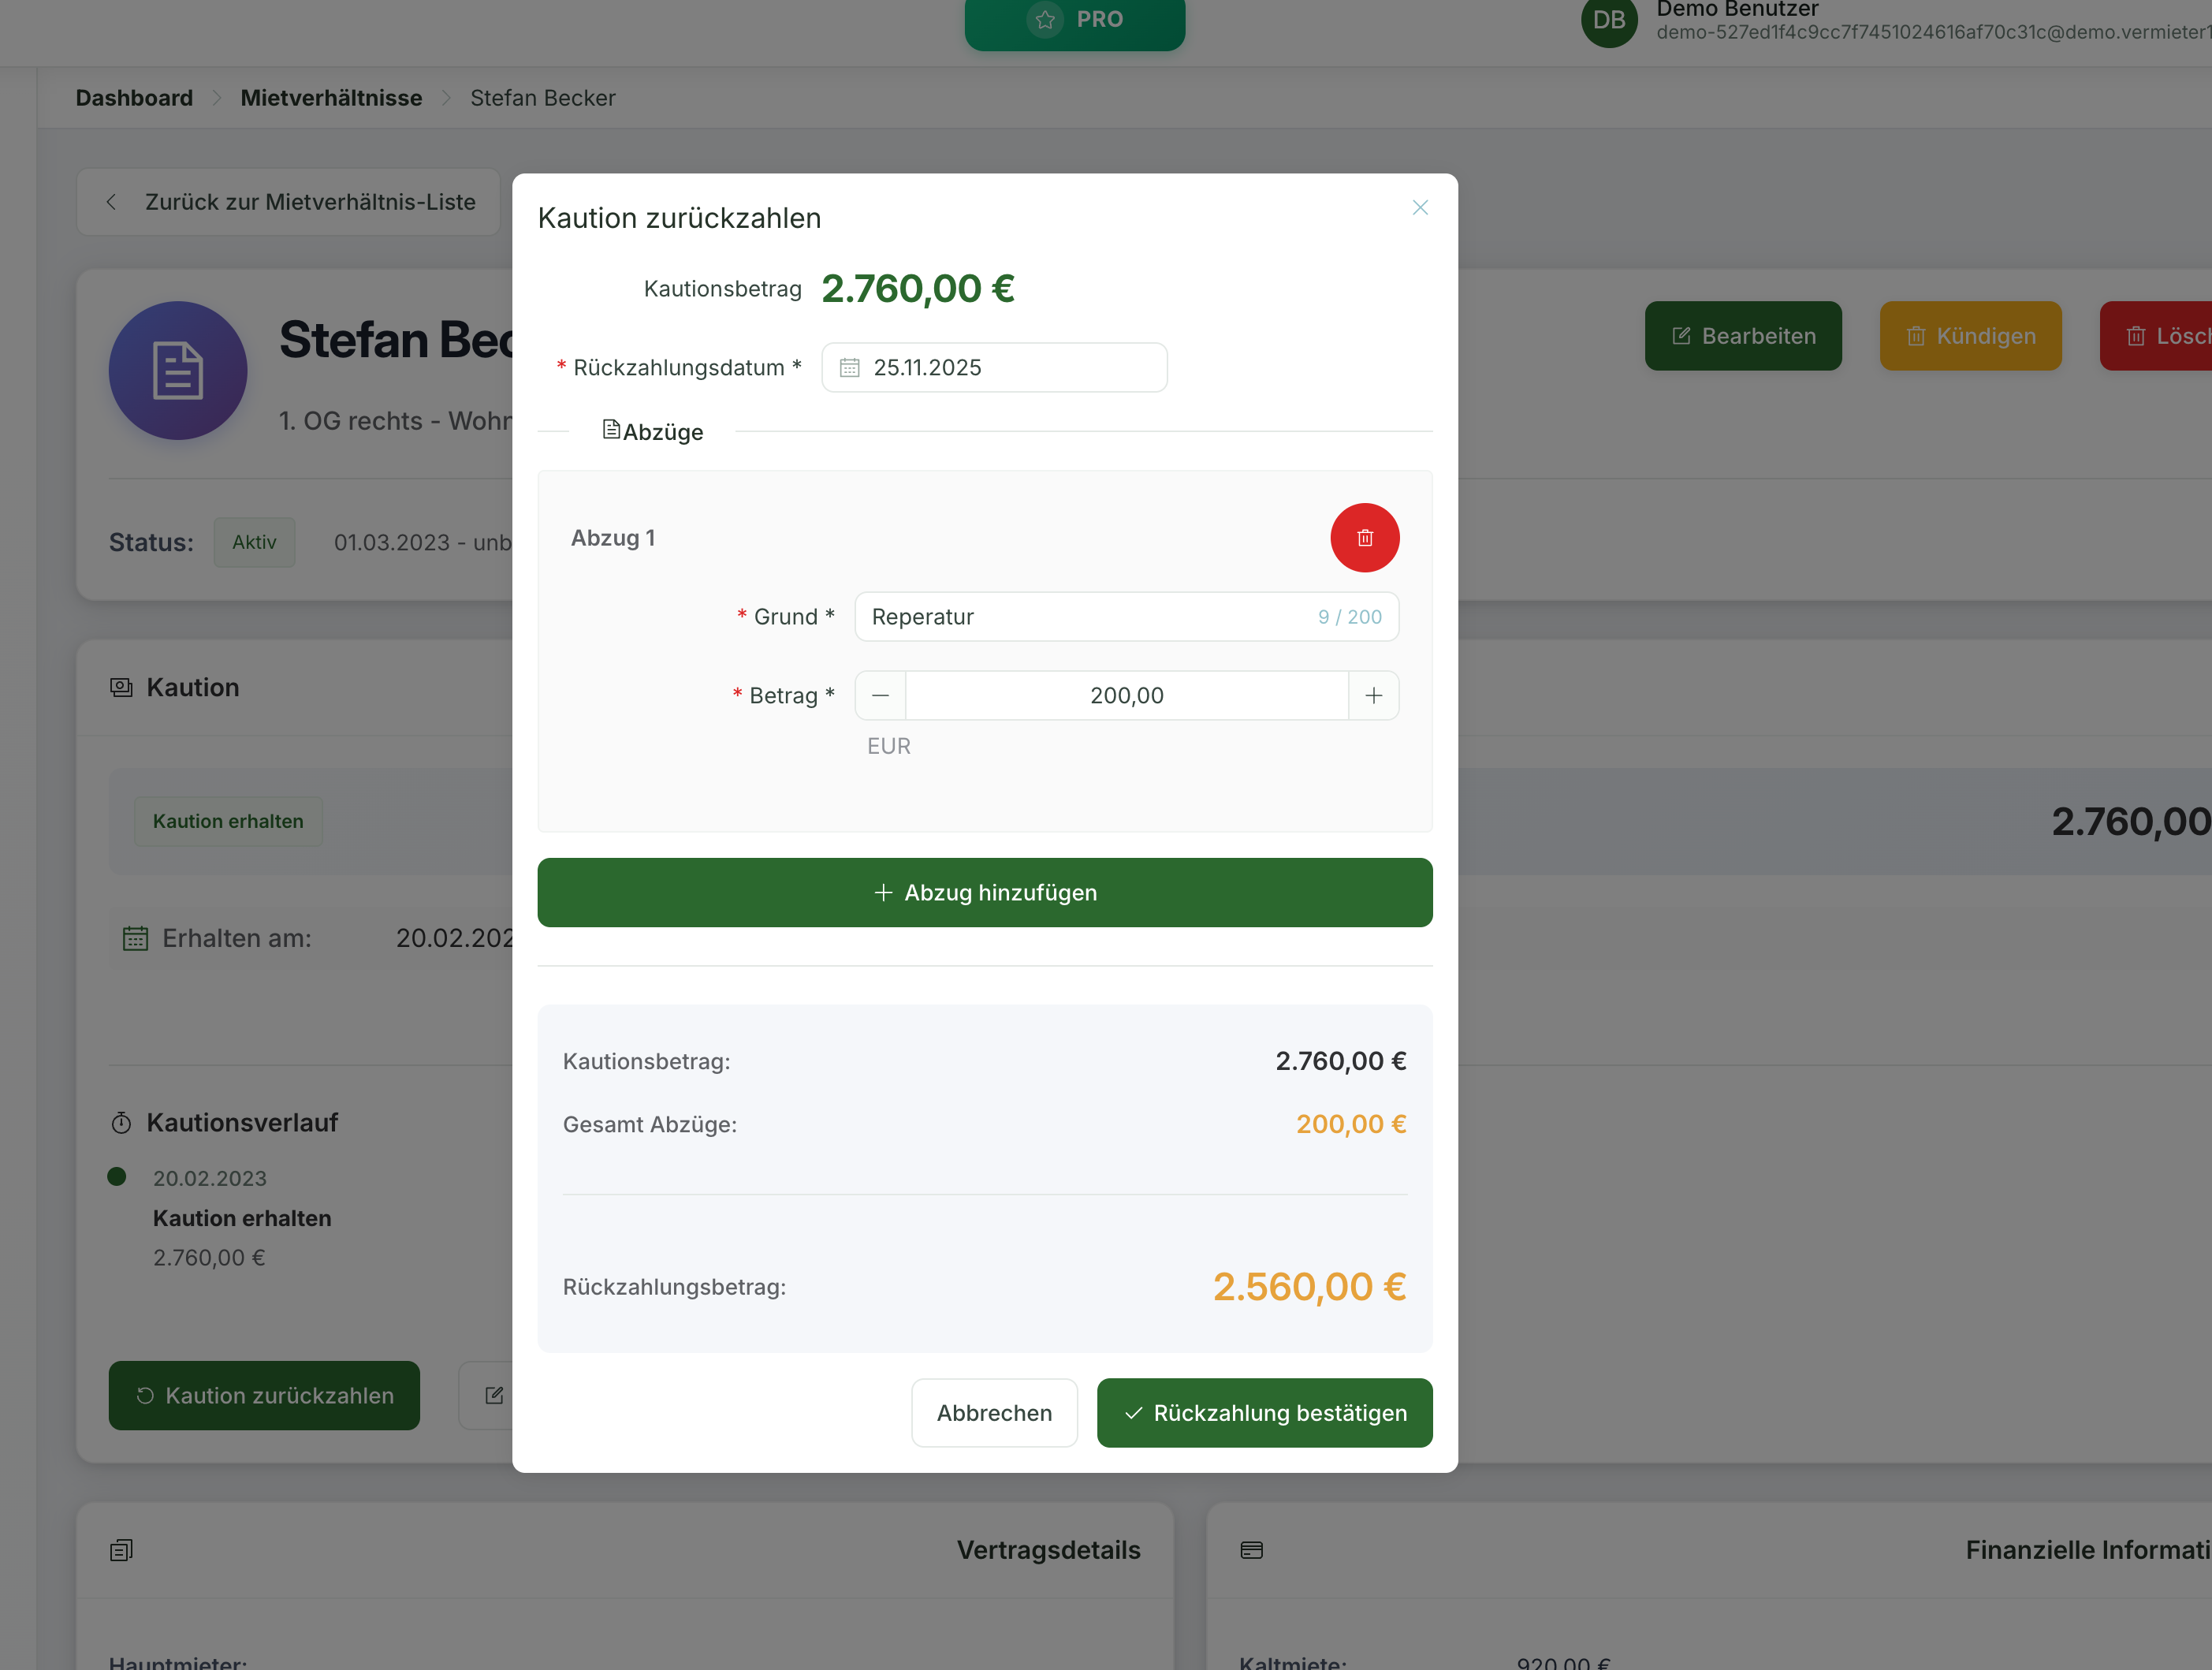Viewport: 2212px width, 1670px height.
Task: Click Zurück zur Mietverhältnis-Liste button
Action: coord(288,202)
